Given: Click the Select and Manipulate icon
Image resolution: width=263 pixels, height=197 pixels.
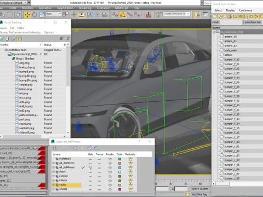Looking at the screenshot, I should [x=74, y=14].
